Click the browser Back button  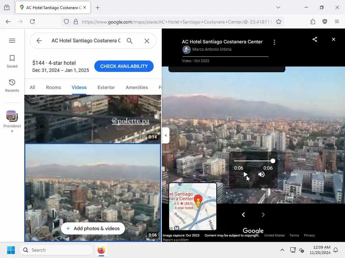click(x=8, y=21)
